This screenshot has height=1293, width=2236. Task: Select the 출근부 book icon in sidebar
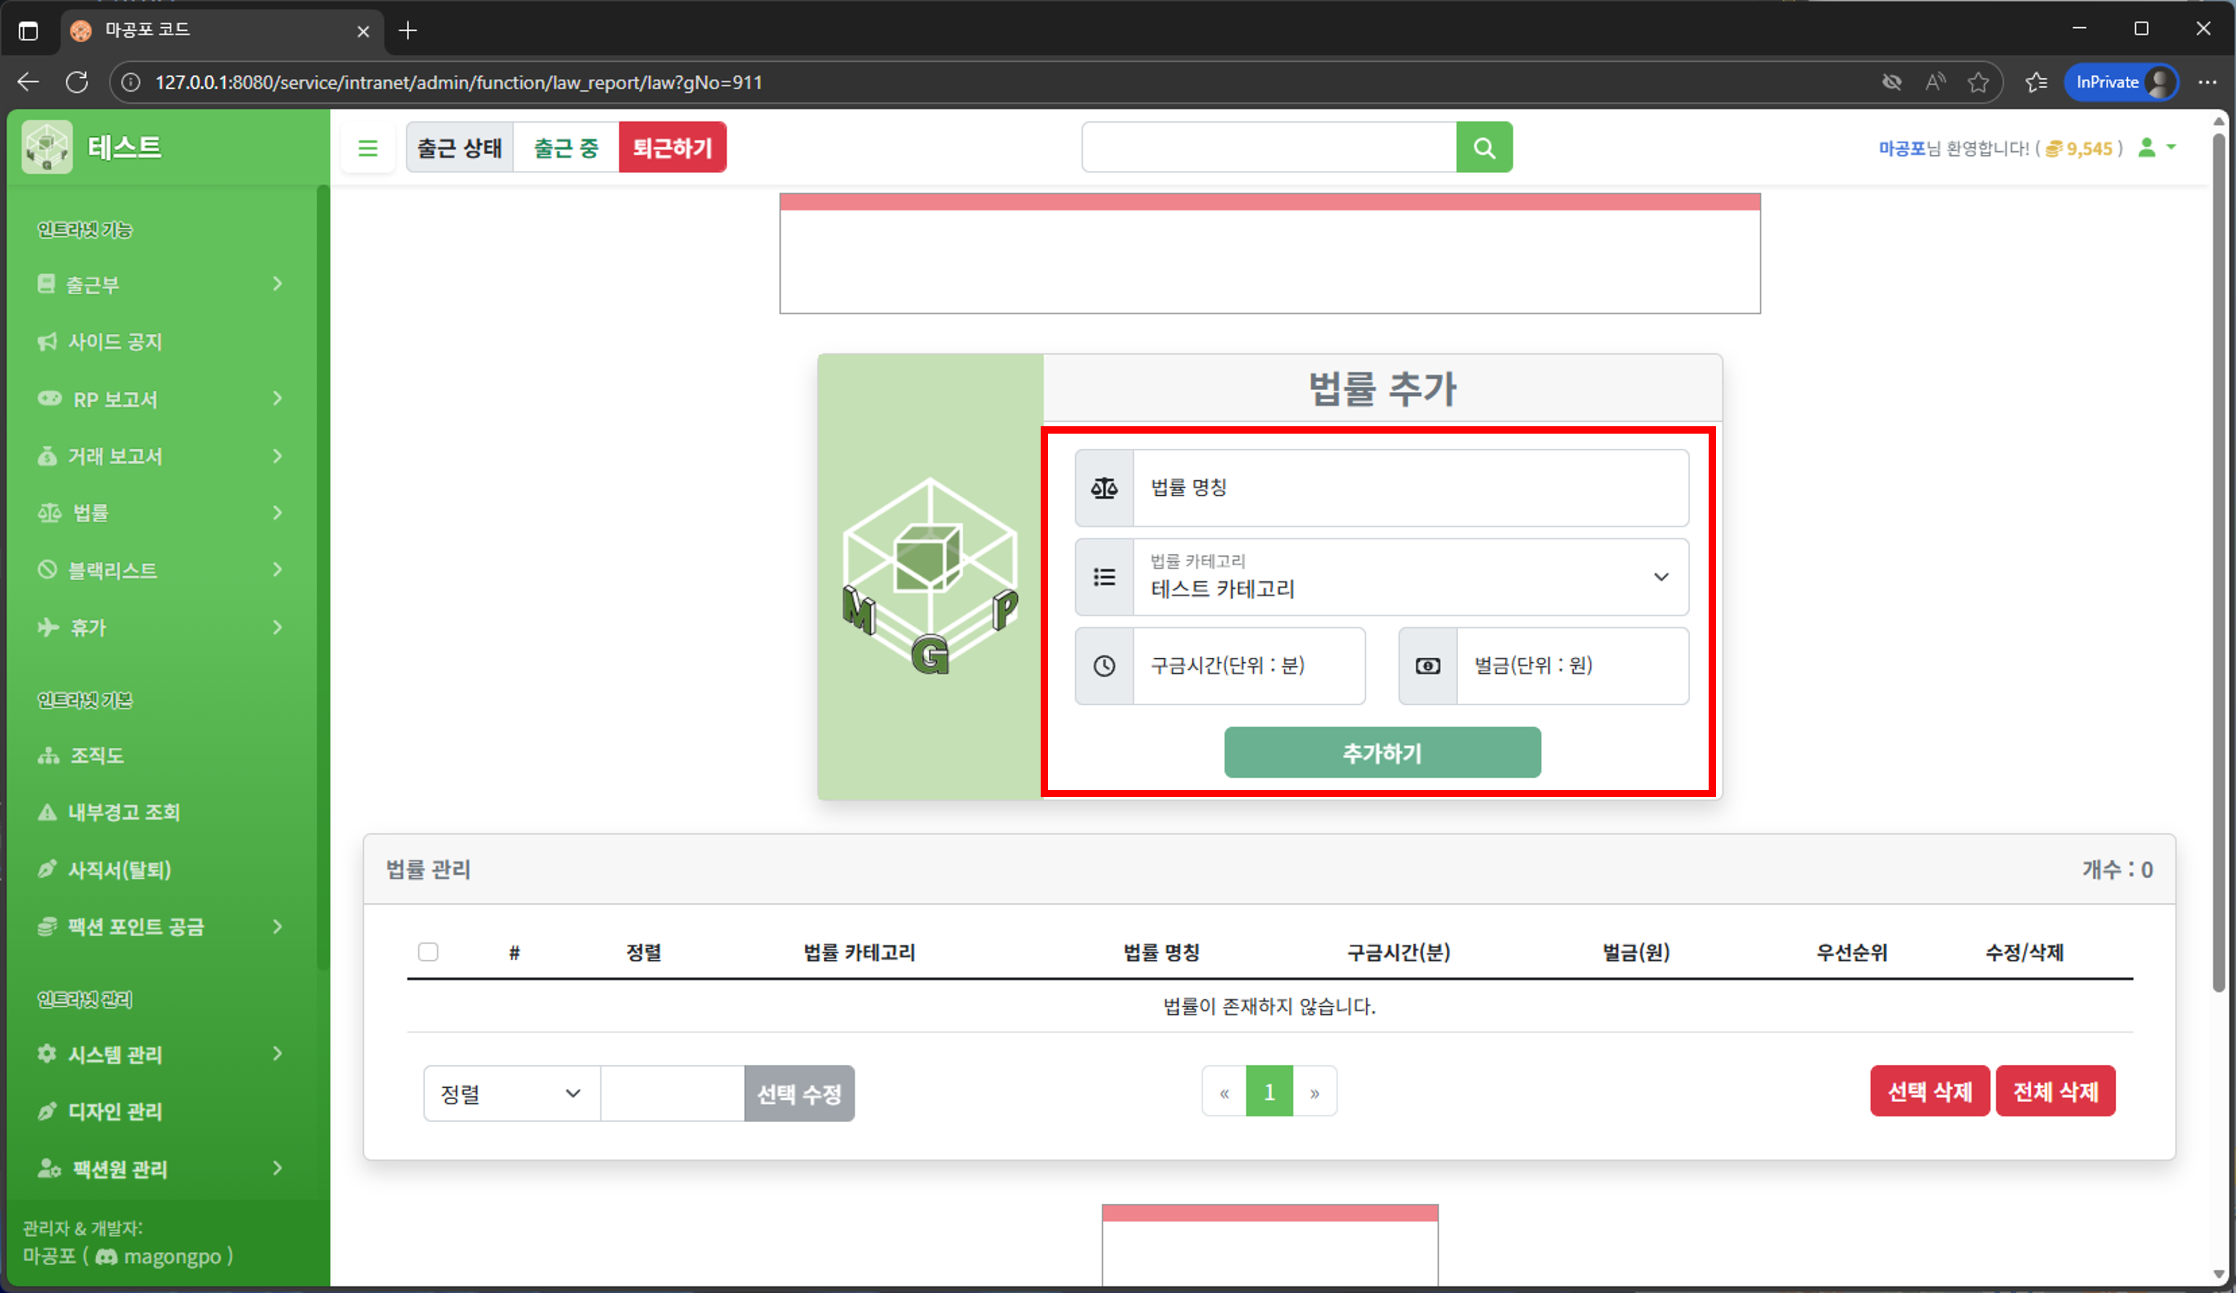[x=47, y=284]
